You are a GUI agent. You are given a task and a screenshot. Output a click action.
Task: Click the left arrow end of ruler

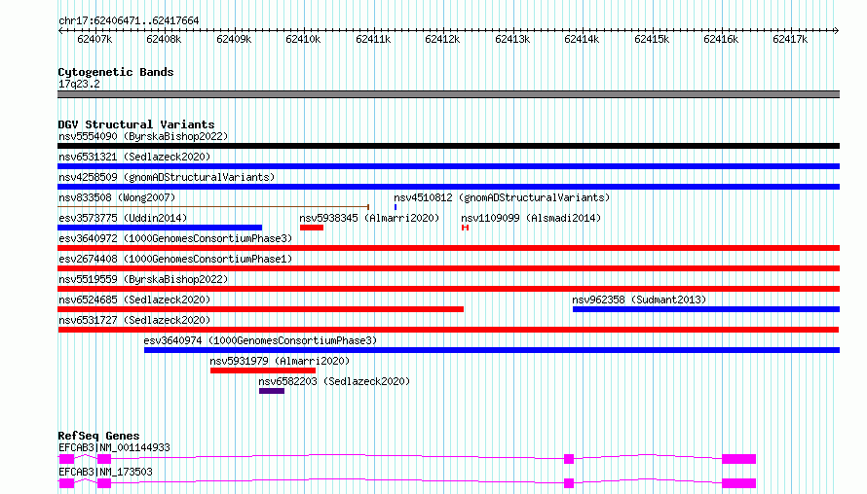60,31
